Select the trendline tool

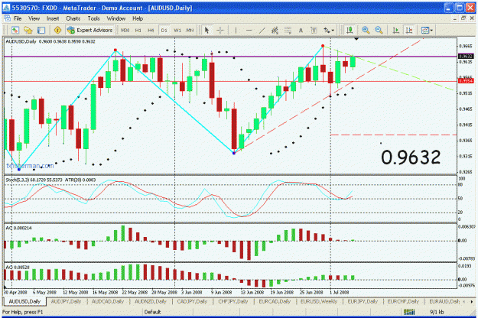262,30
